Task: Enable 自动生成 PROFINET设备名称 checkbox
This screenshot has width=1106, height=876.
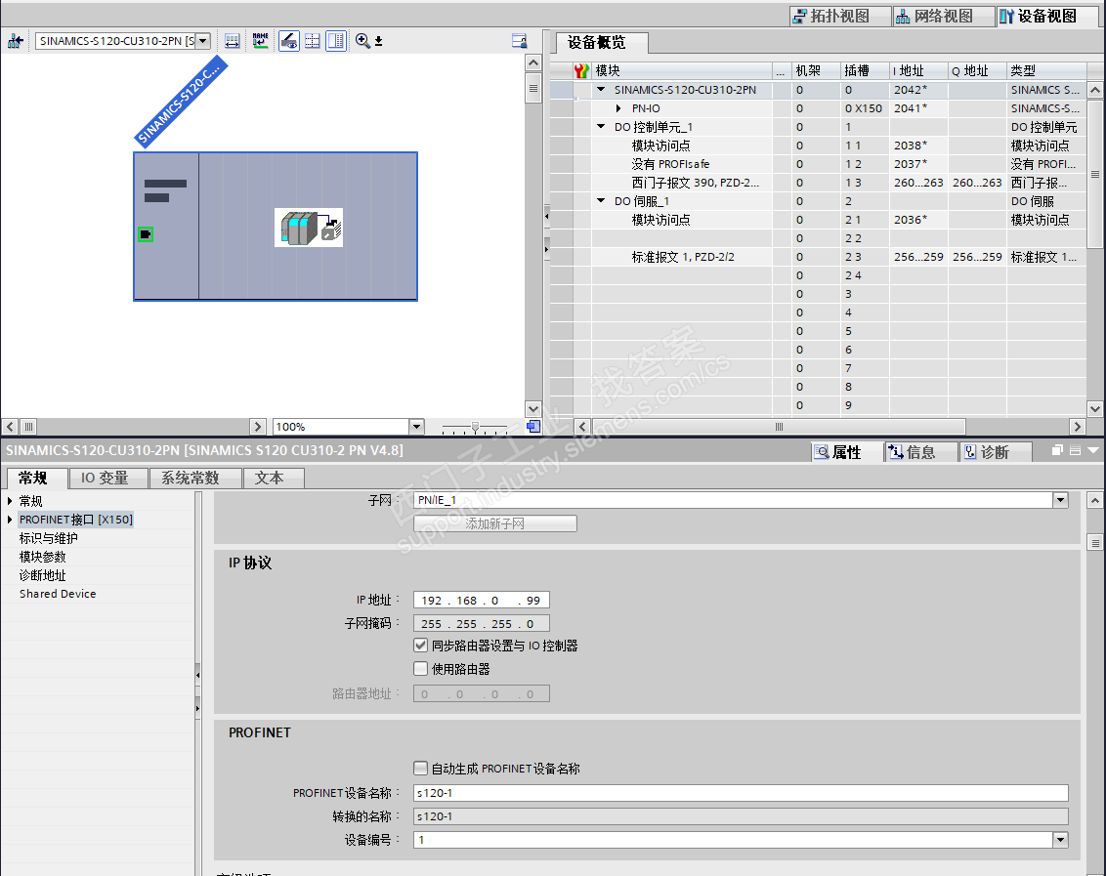Action: point(420,768)
